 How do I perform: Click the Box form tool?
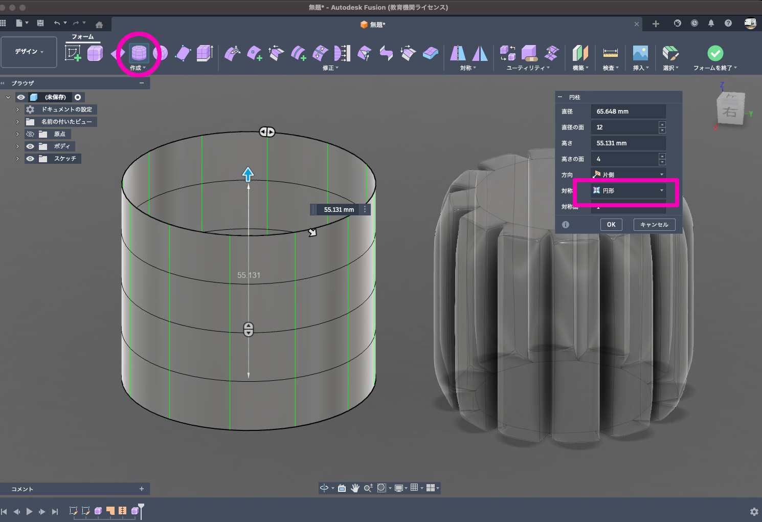95,53
